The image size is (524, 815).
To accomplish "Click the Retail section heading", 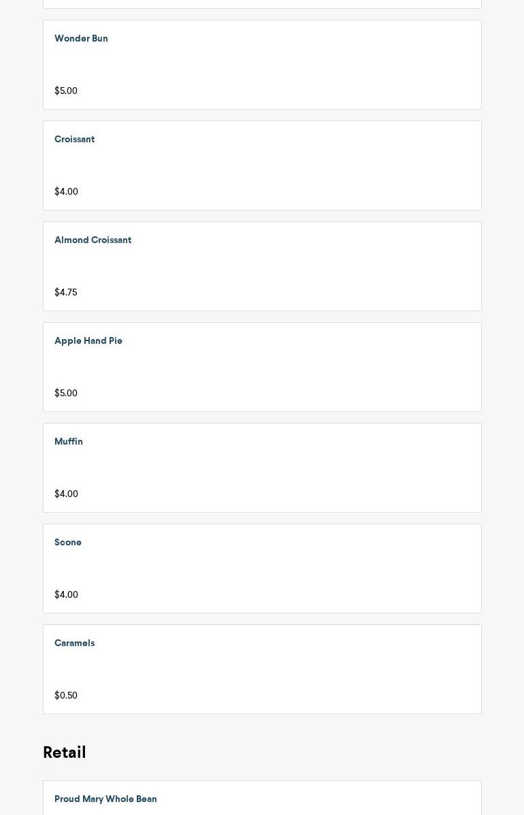I will pos(65,752).
